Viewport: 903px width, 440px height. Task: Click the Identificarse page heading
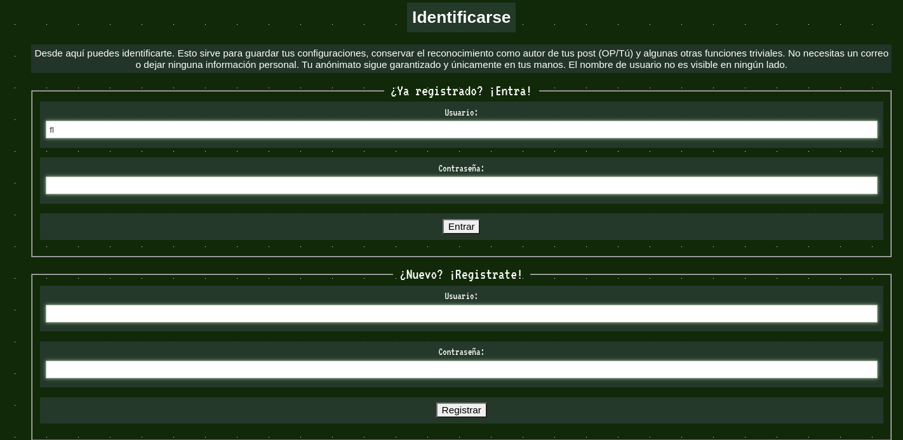tap(461, 18)
